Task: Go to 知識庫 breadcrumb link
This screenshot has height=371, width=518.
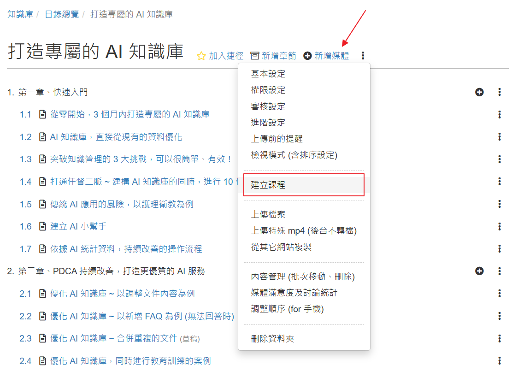Action: (20, 14)
